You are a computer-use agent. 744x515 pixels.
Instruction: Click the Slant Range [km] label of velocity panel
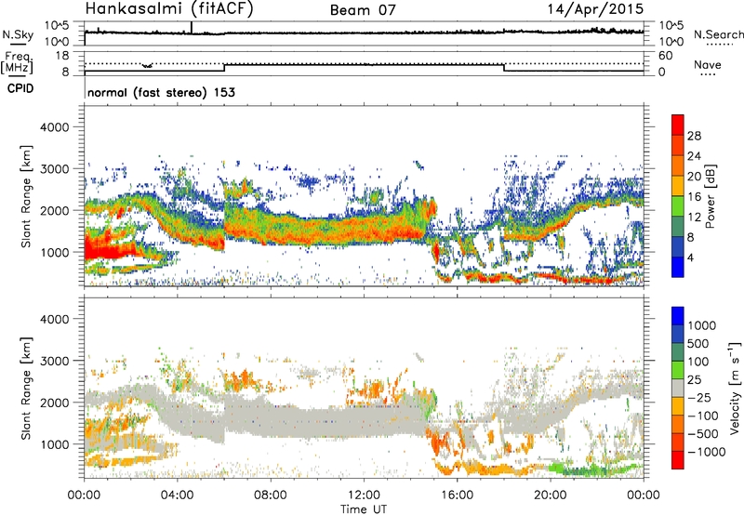click(x=26, y=389)
